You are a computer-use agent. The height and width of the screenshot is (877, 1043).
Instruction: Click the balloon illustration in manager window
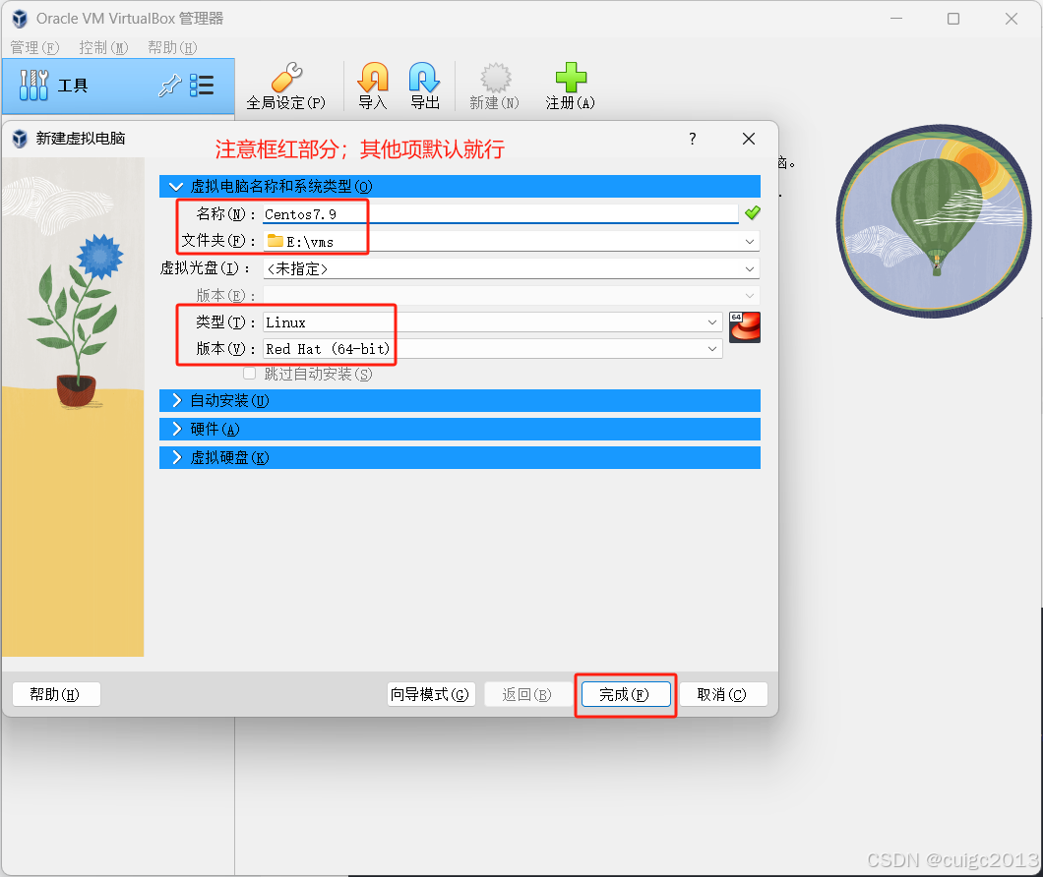934,221
